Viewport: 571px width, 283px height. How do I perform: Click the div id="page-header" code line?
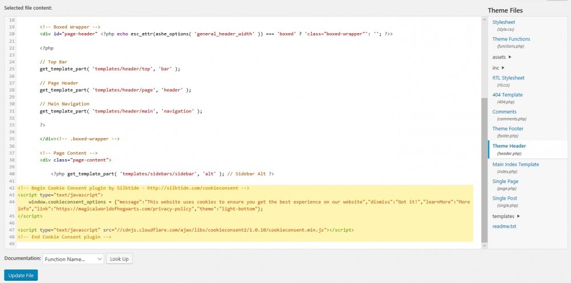pos(216,34)
